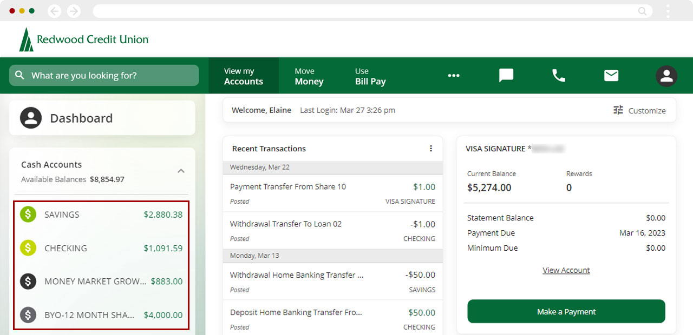
Task: Click the CHECKING account dollar icon
Action: click(x=28, y=248)
